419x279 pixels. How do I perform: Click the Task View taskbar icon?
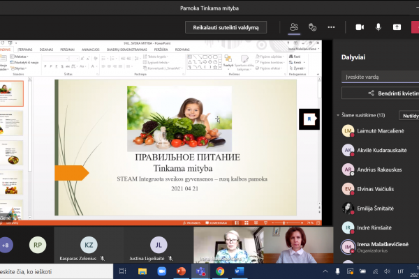[123, 271]
